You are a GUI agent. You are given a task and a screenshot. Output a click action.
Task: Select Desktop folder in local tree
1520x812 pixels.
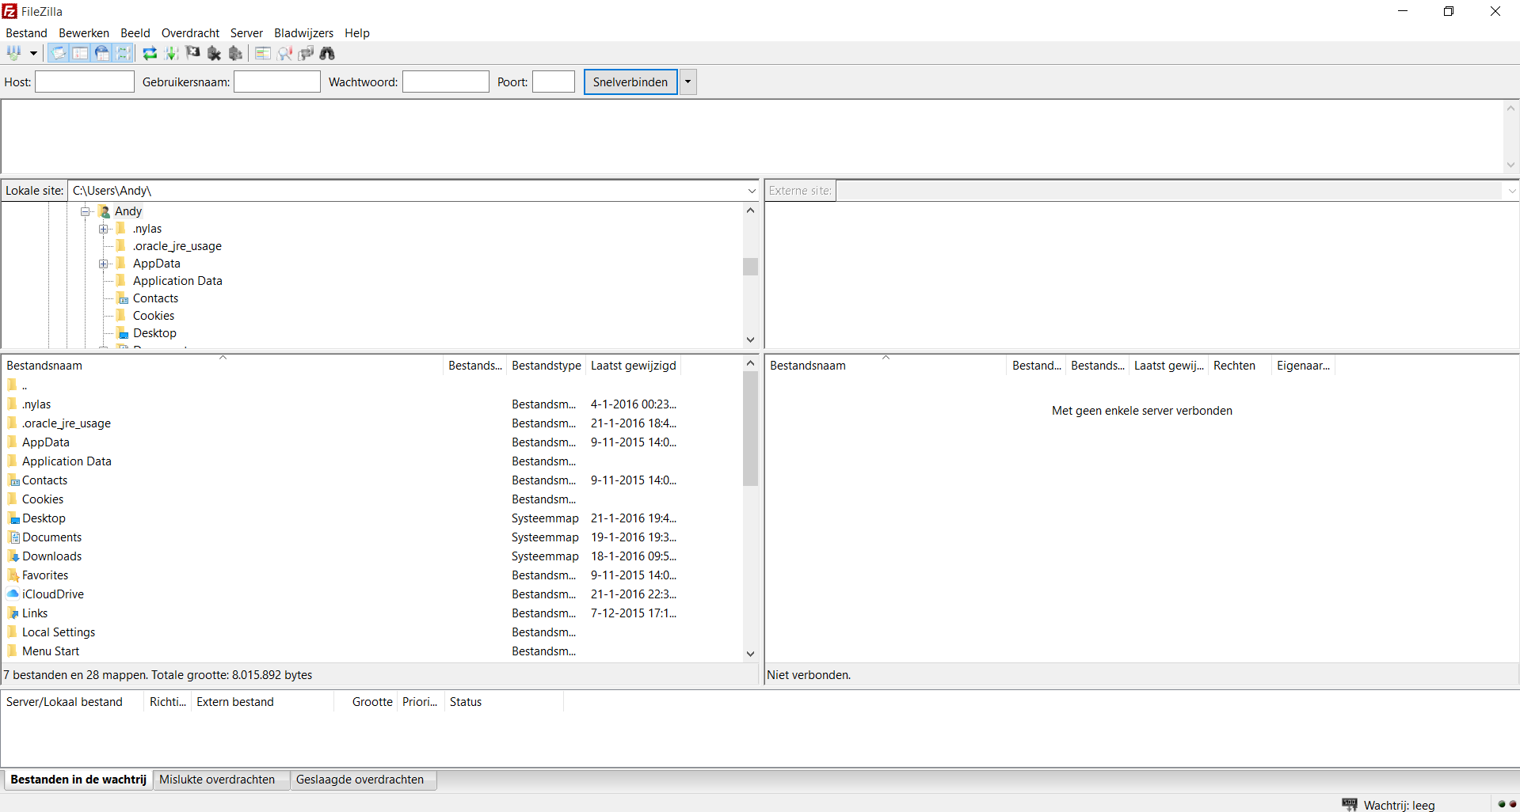point(154,333)
